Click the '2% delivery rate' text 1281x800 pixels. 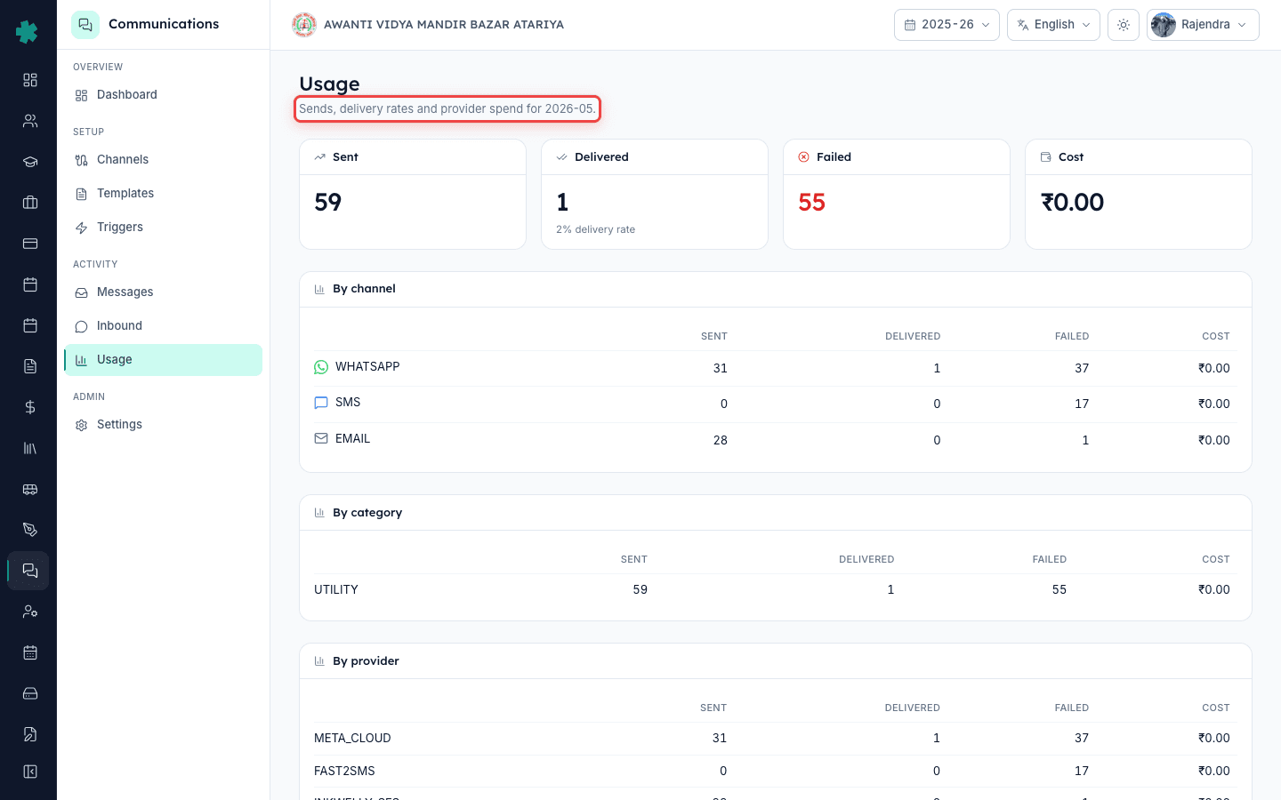pyautogui.click(x=596, y=229)
